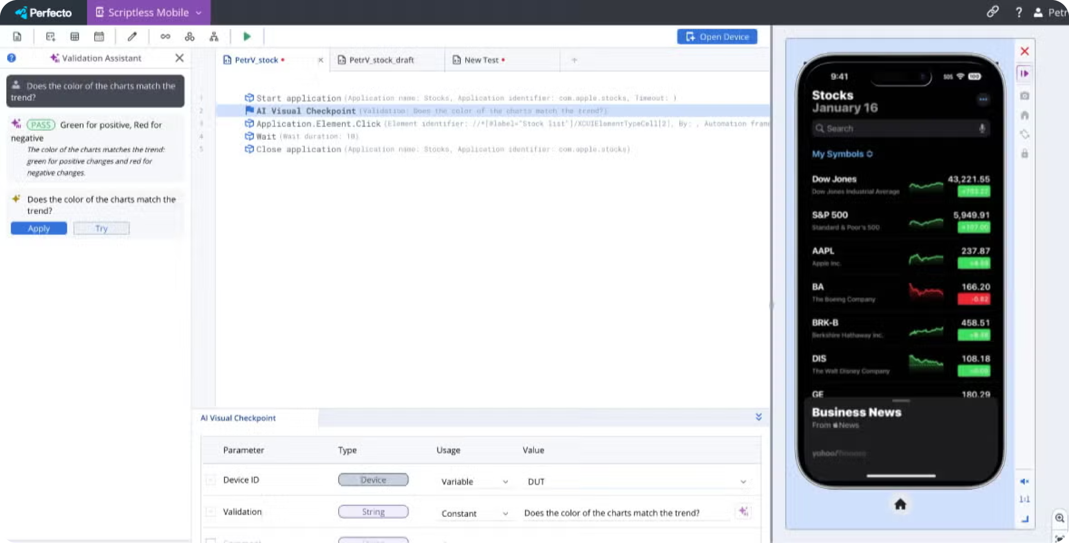Run the test with green play button

247,36
